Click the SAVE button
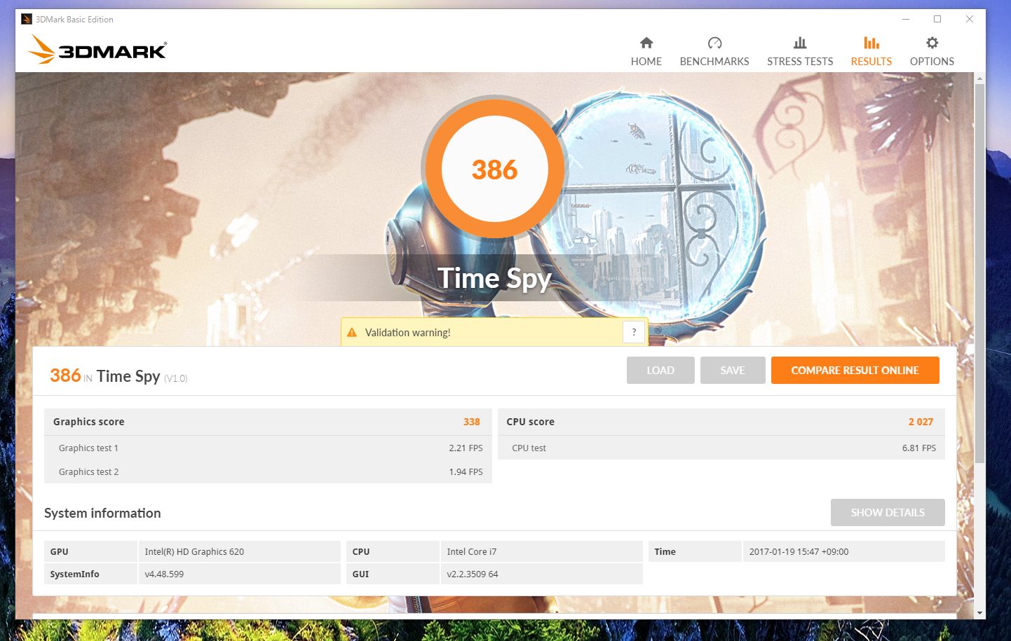This screenshot has width=1011, height=641. (x=733, y=371)
